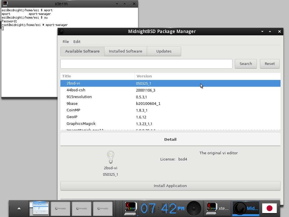Open the speaker volume icon in the taskbar
The height and width of the screenshot is (217, 289).
coord(194,208)
